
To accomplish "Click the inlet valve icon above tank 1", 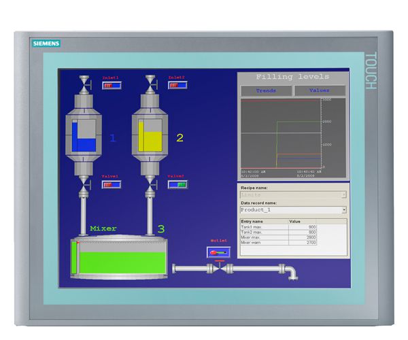I will point(84,83).
